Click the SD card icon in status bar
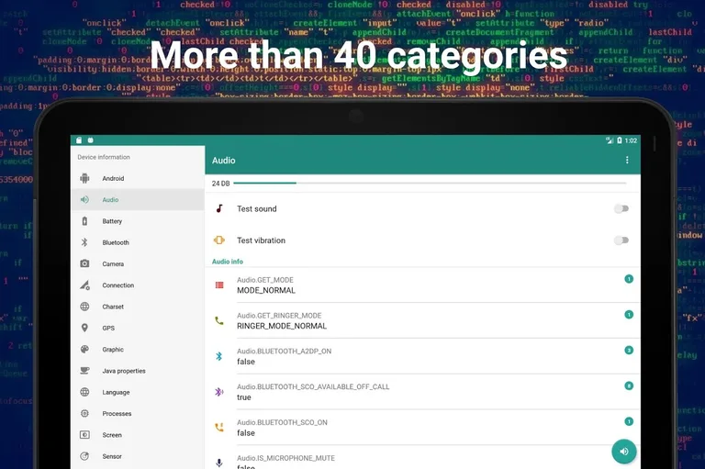This screenshot has width=705, height=469. [x=79, y=140]
